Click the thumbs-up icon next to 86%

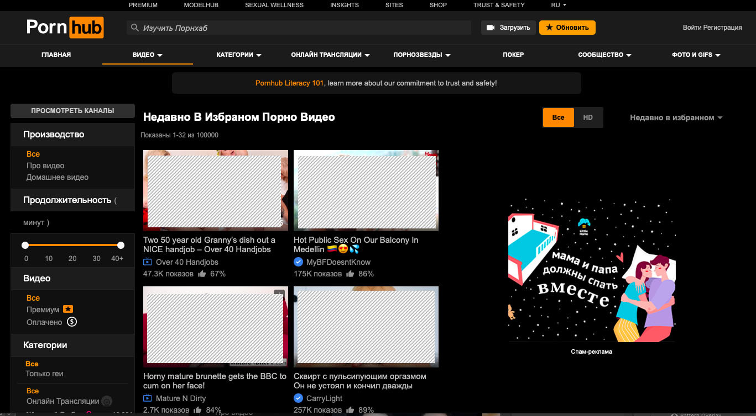[350, 273]
